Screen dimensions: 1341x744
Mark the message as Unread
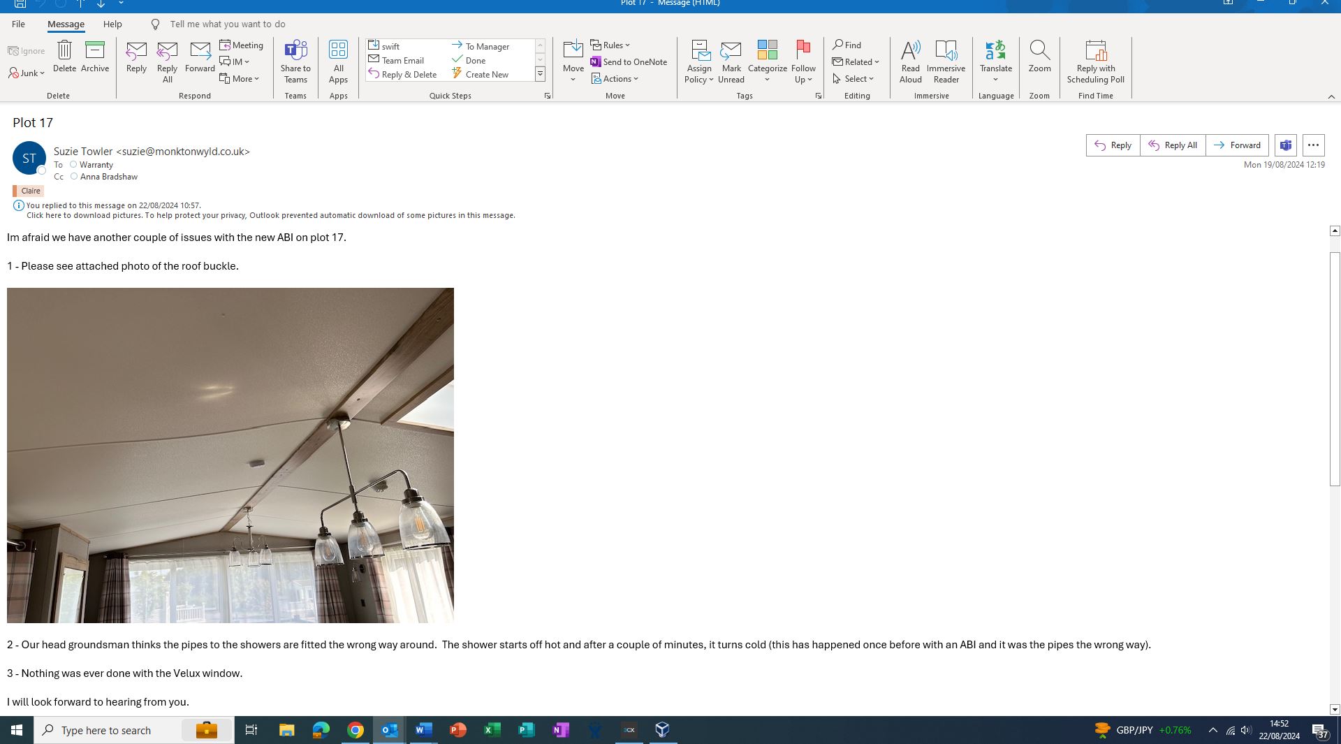pos(731,61)
